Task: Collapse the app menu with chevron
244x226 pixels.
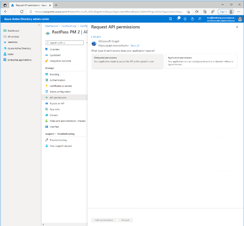Action: coord(87,43)
